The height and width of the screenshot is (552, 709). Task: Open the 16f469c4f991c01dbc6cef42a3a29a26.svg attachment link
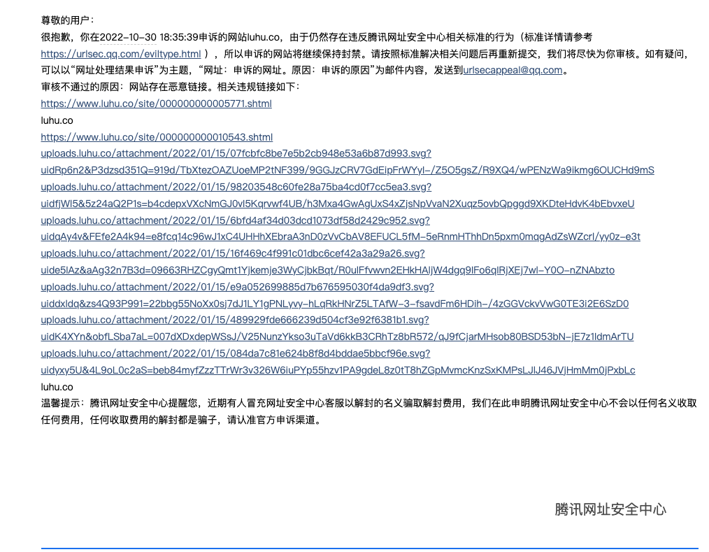point(233,253)
